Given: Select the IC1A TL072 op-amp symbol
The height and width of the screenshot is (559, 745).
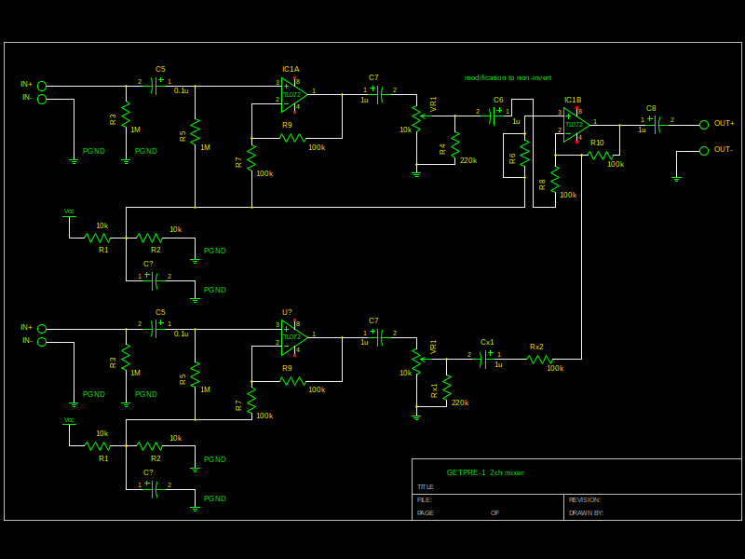Looking at the screenshot, I should coord(293,95).
